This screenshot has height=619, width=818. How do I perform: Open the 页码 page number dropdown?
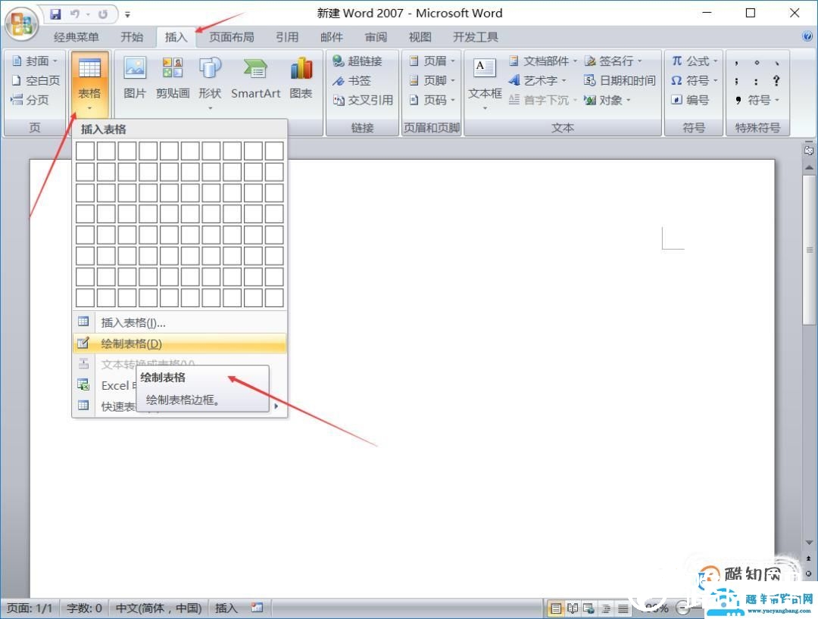click(x=432, y=100)
